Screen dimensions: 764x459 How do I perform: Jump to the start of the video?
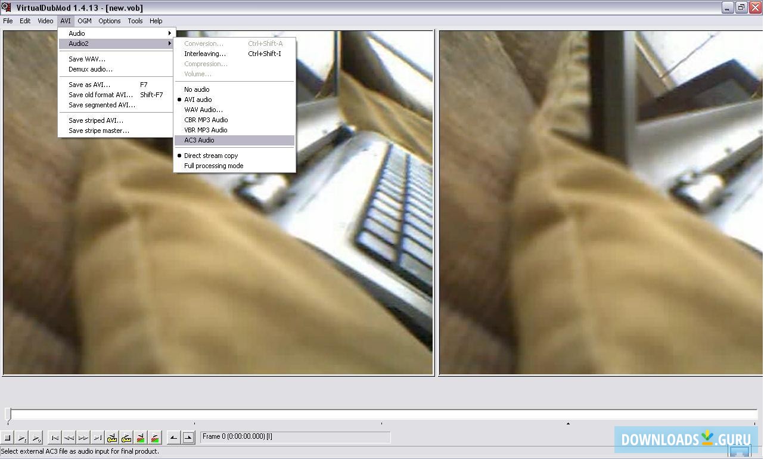tap(55, 438)
